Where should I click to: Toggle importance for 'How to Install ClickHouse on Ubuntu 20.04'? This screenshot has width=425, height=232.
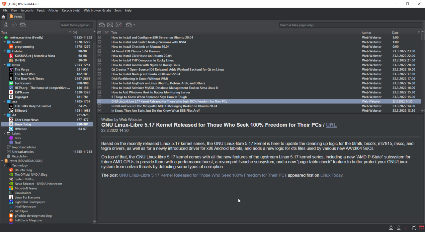tap(107, 56)
